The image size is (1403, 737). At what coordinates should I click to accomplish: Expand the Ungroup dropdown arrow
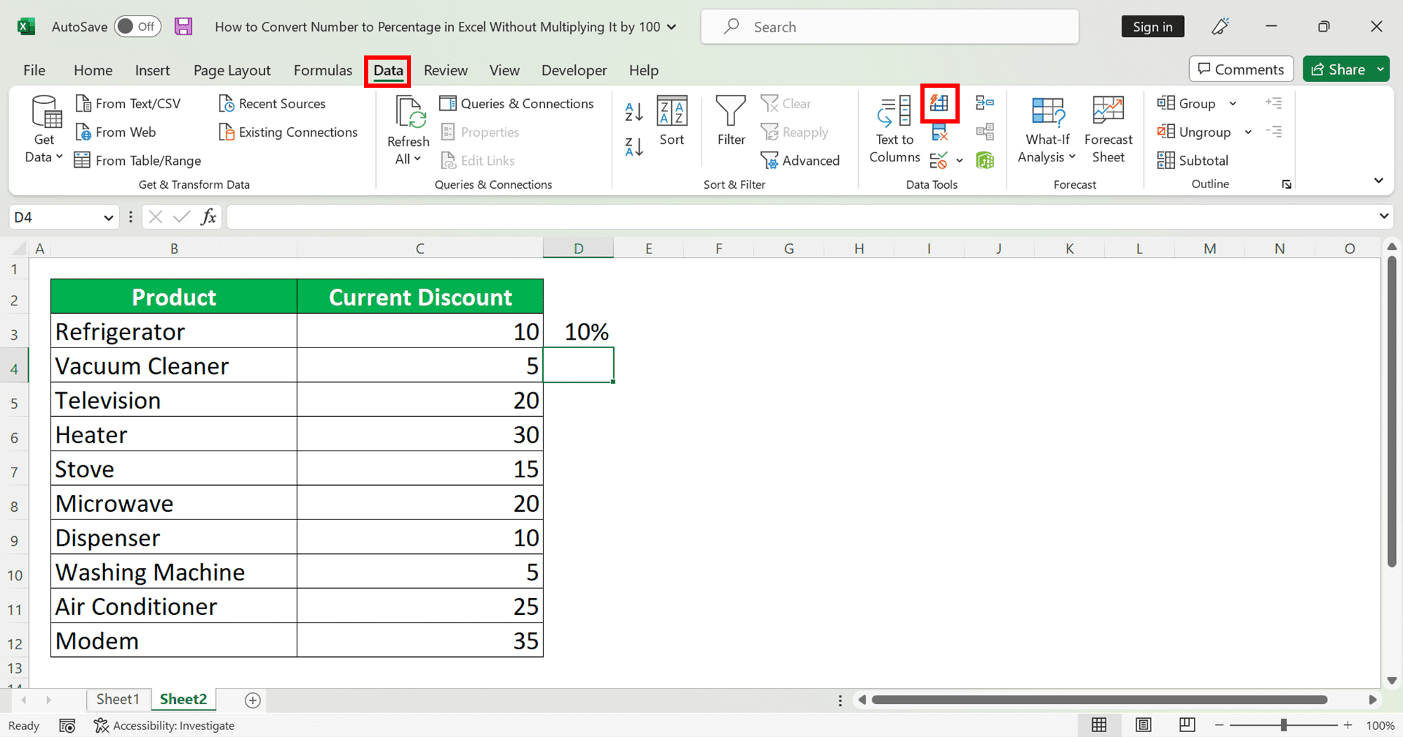pos(1248,132)
